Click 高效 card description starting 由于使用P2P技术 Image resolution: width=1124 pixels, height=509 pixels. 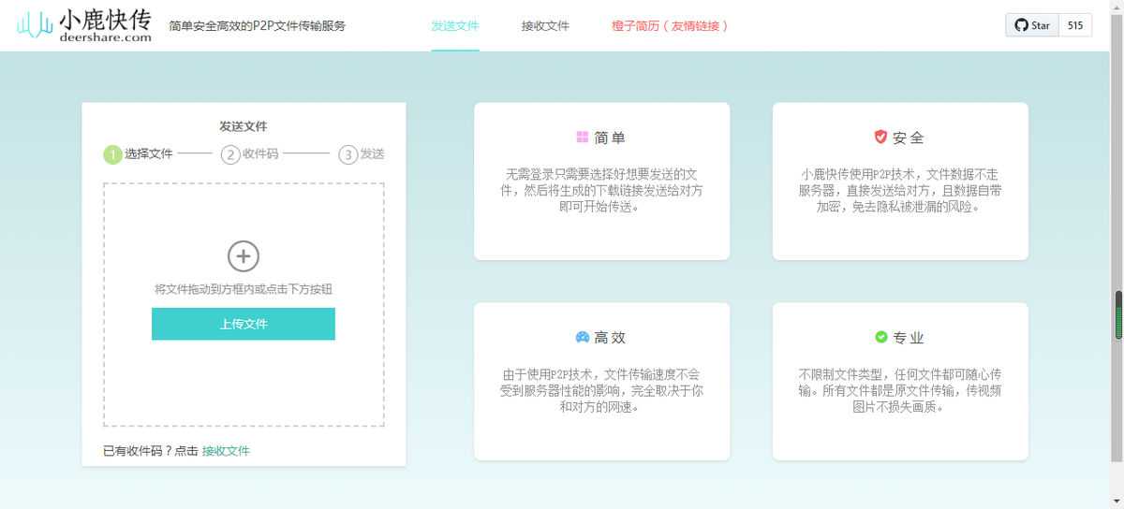(601, 390)
